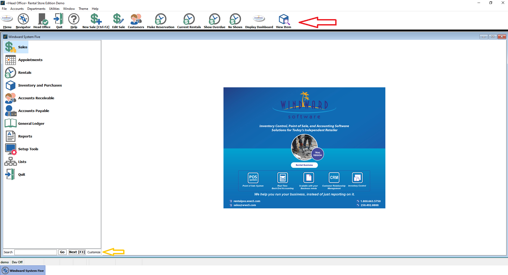
Task: Click the Quit toolbar icon
Action: (59, 21)
